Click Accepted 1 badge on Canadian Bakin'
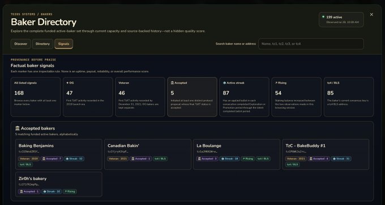 (x=140, y=159)
